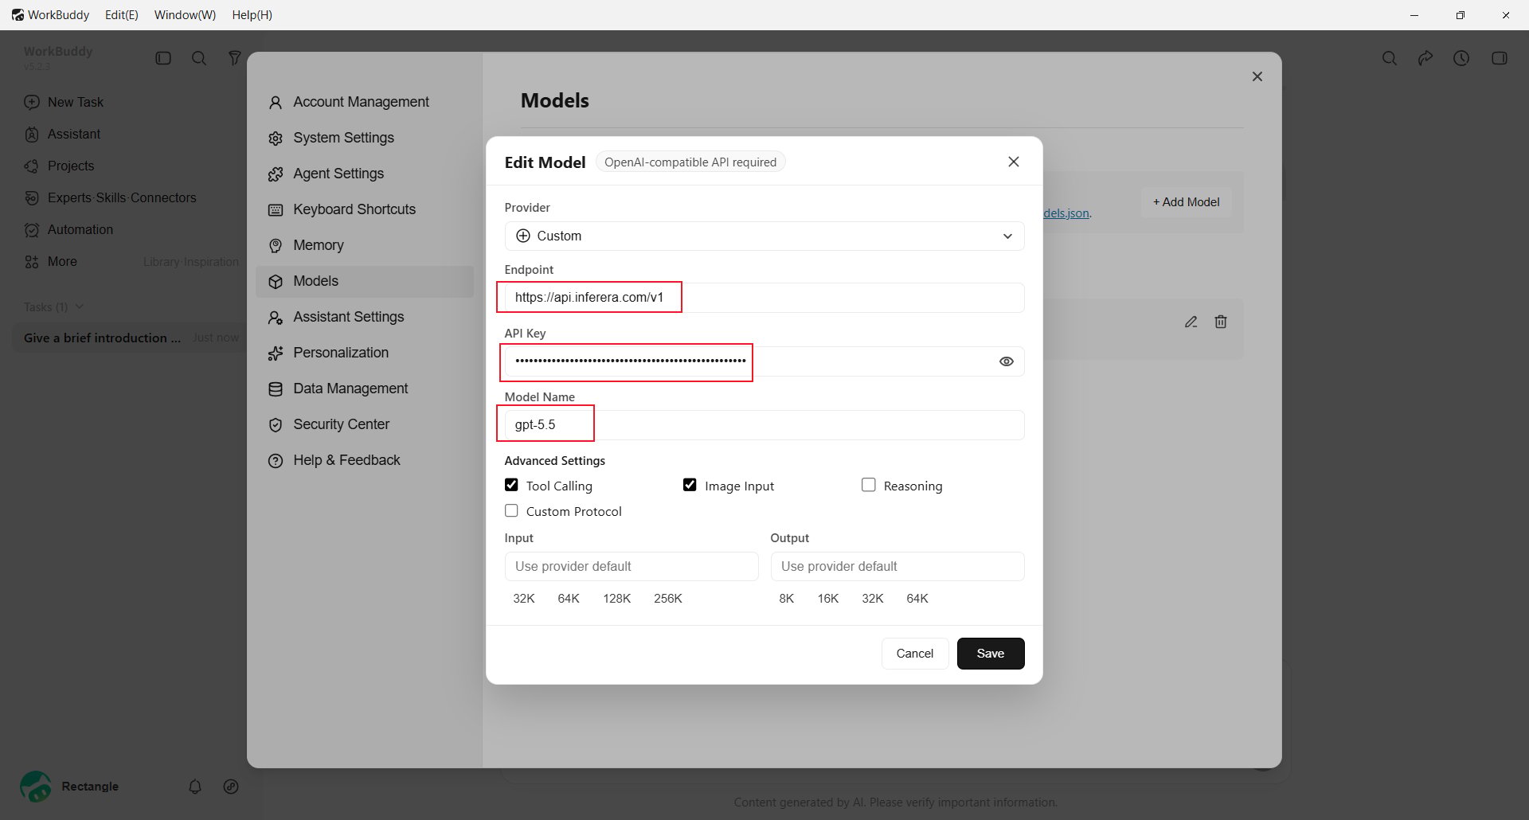The height and width of the screenshot is (820, 1529).
Task: Start a New Task from the sidebar
Action: tap(65, 102)
